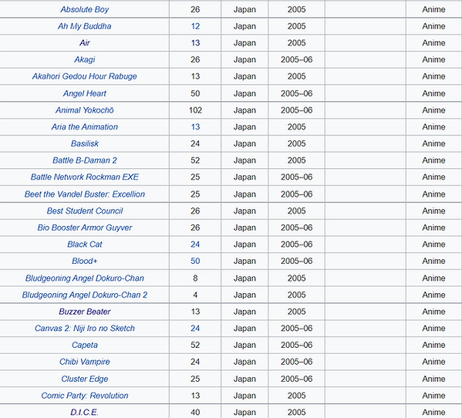Viewport: 462px width, 418px height.
Task: Open the Akagi article link
Action: pyautogui.click(x=85, y=60)
